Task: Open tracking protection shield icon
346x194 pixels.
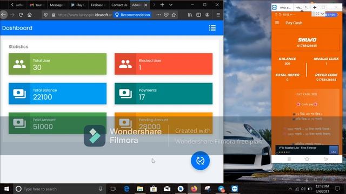Action: point(45,15)
